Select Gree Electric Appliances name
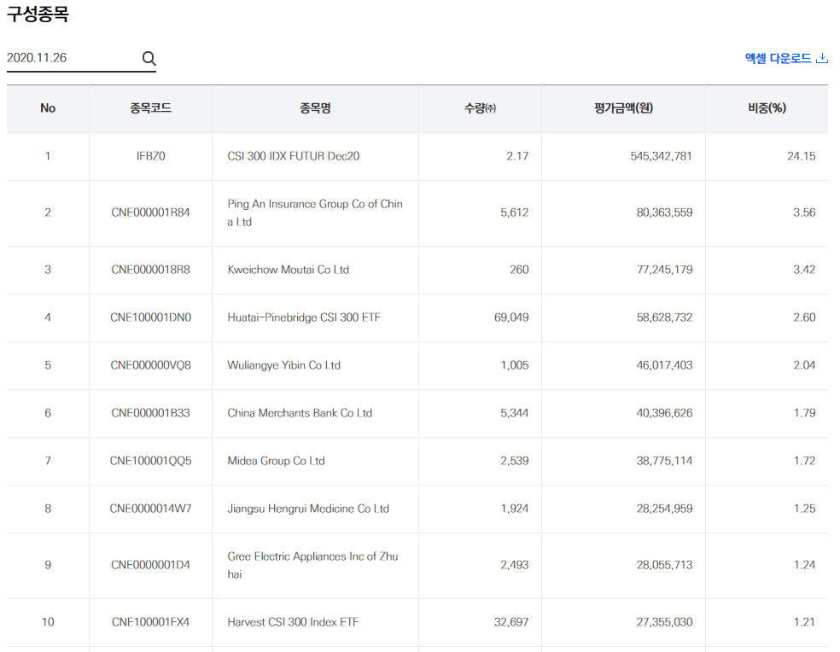 pyautogui.click(x=312, y=565)
